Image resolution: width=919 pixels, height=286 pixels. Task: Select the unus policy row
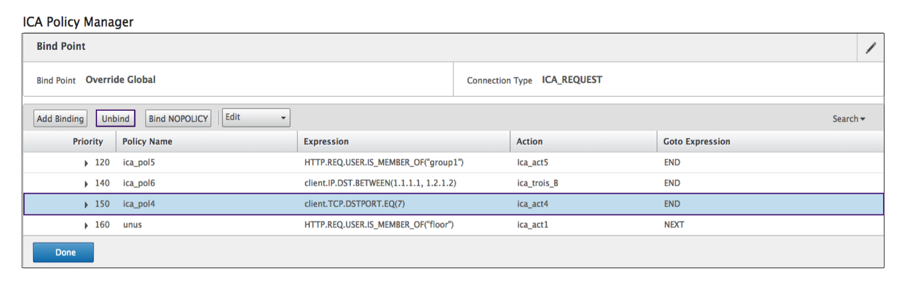click(x=132, y=225)
